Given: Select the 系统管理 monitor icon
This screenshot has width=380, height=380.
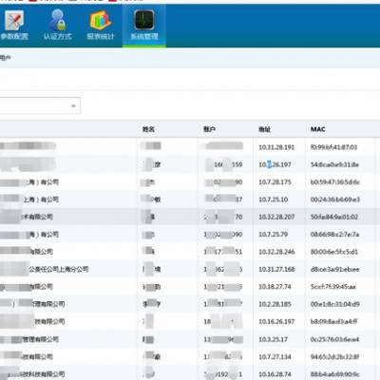Looking at the screenshot, I should 144,20.
